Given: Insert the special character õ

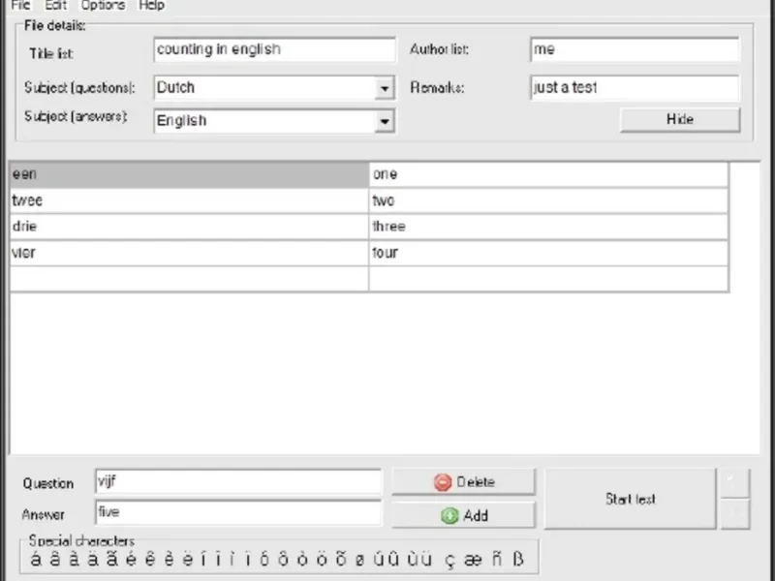Looking at the screenshot, I should tap(341, 559).
